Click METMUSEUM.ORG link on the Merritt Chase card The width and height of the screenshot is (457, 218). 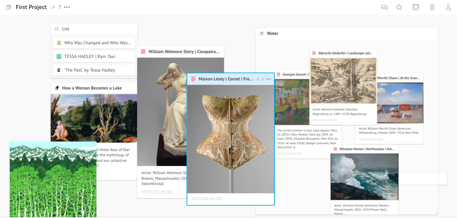click(x=371, y=139)
